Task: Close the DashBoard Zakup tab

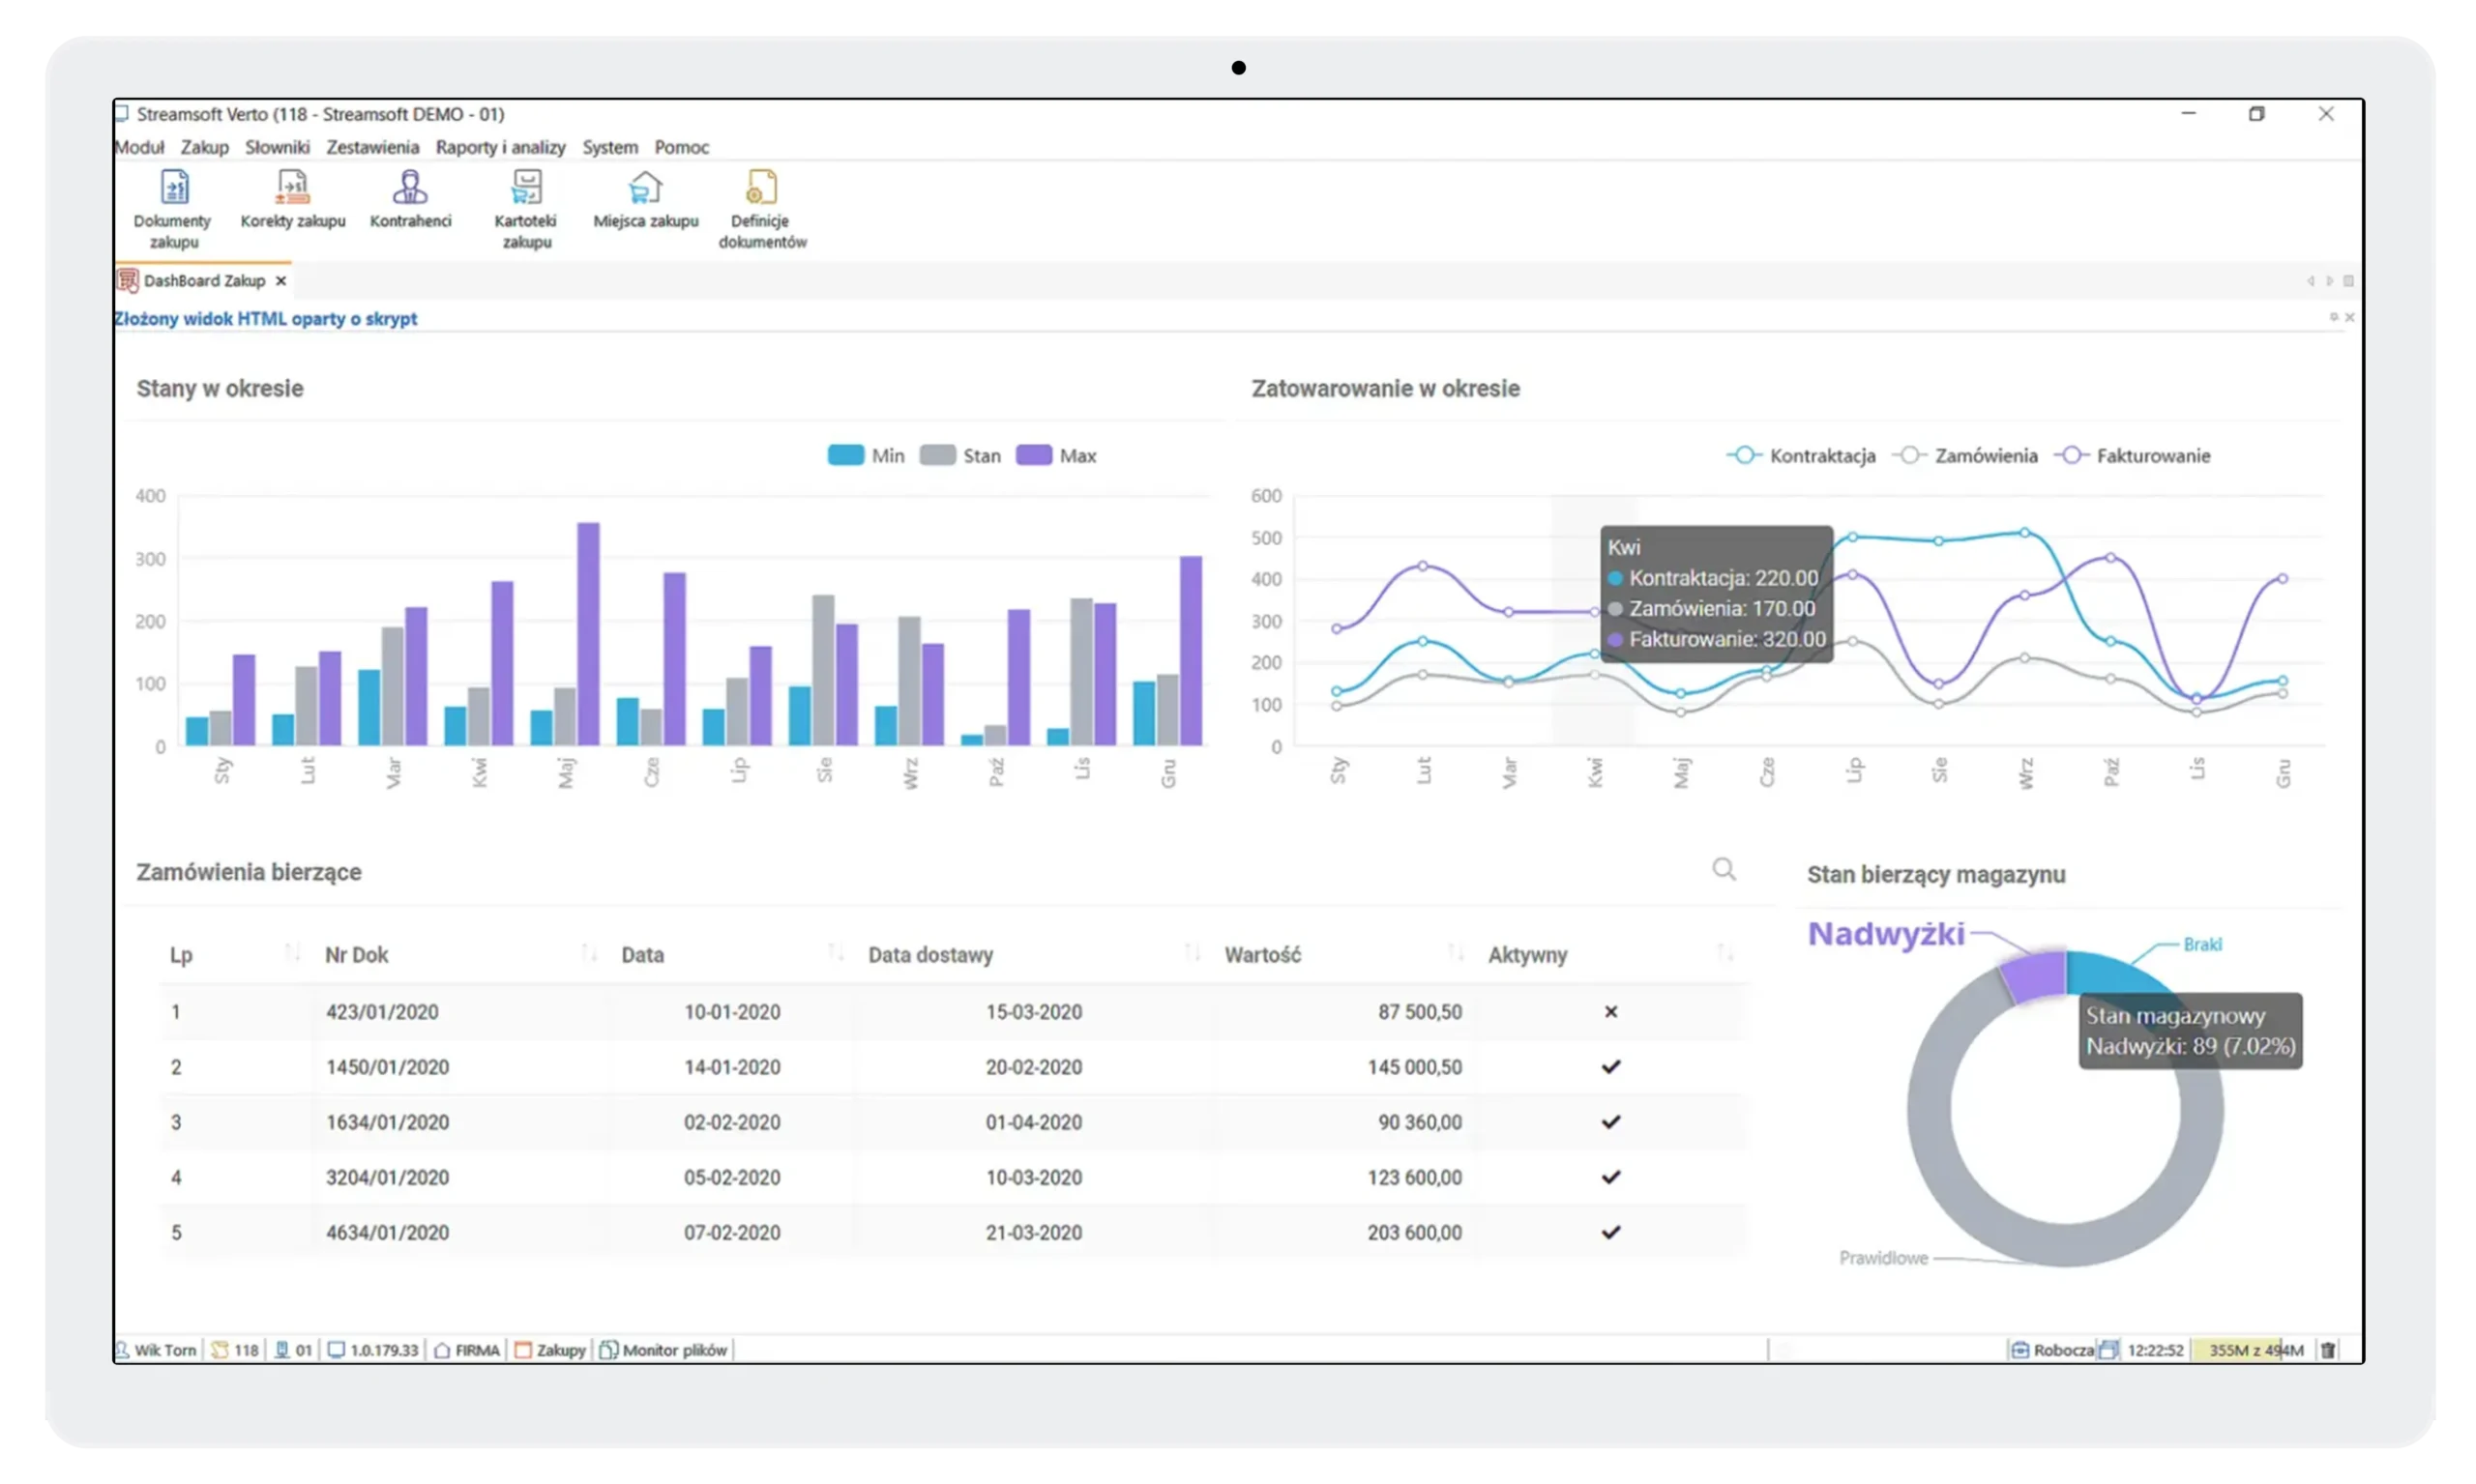Action: tap(281, 281)
